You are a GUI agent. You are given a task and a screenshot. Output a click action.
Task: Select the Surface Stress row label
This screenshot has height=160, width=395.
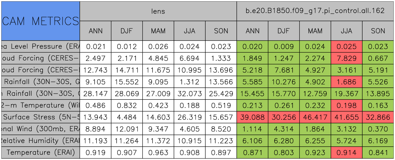pyautogui.click(x=41, y=117)
